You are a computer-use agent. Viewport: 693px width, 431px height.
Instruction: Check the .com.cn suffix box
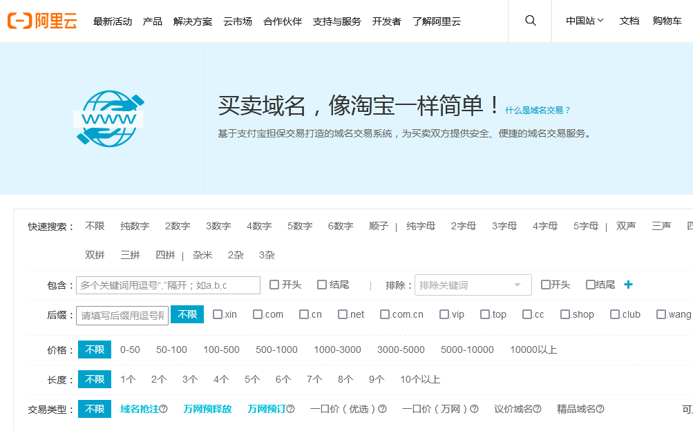(x=385, y=314)
